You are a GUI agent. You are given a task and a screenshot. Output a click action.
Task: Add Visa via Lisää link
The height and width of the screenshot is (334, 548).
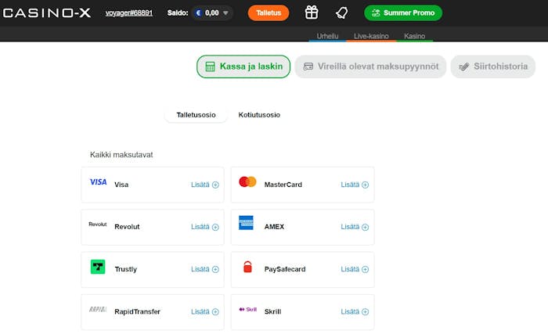[x=200, y=185]
